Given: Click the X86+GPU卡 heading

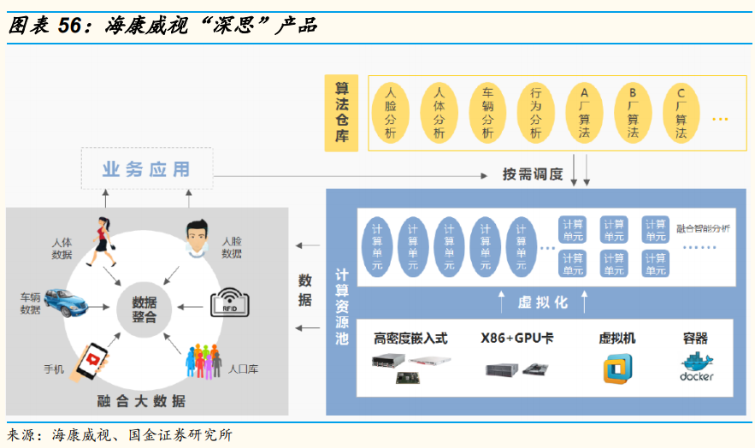Looking at the screenshot, I should click(517, 339).
